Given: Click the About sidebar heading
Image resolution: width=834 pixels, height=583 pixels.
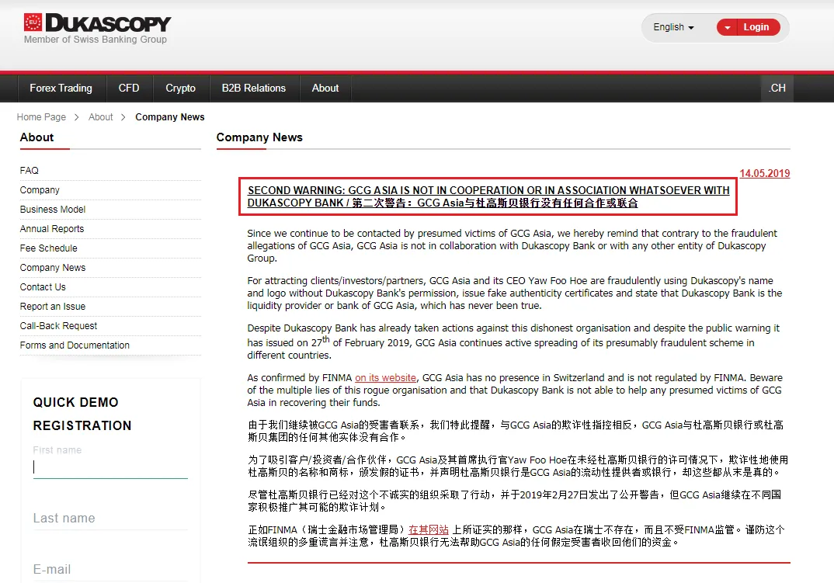Looking at the screenshot, I should pos(36,137).
